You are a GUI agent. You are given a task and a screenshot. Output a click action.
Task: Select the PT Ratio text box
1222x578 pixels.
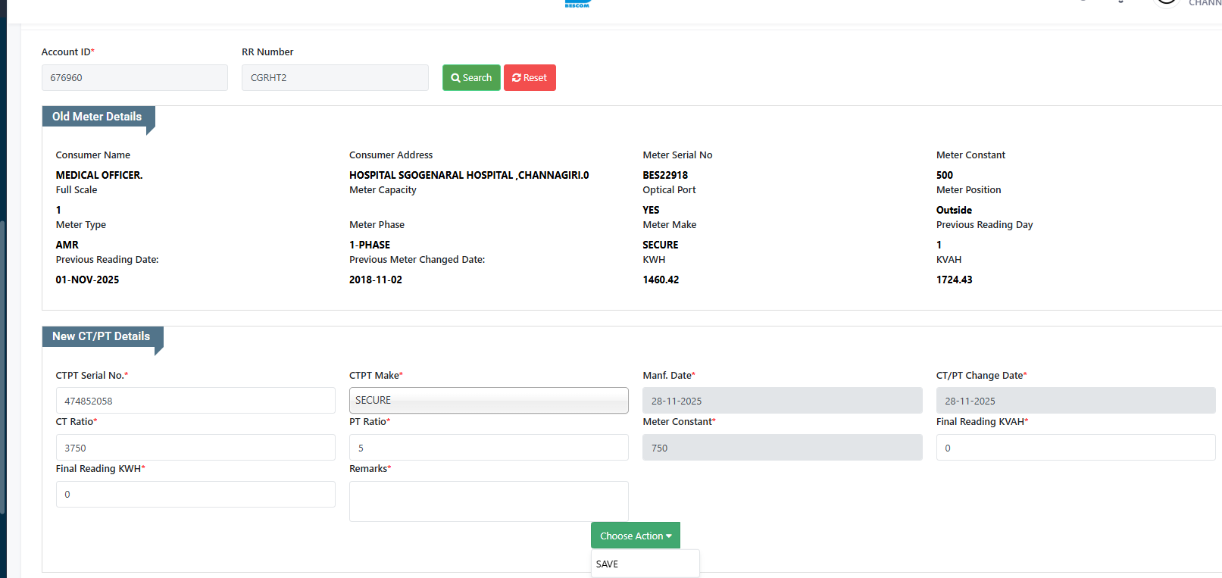click(489, 448)
